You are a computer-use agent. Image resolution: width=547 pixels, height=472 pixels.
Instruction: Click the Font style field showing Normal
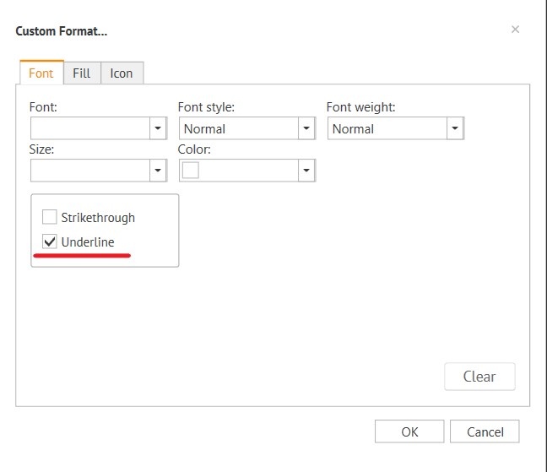pos(238,128)
